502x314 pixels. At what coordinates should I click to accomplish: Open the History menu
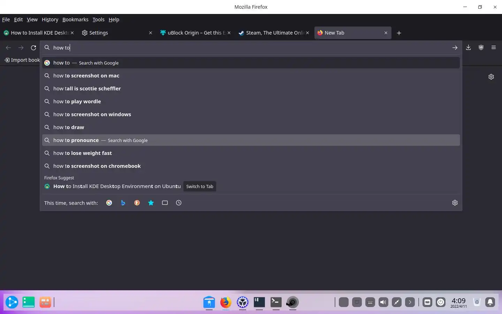tap(50, 20)
